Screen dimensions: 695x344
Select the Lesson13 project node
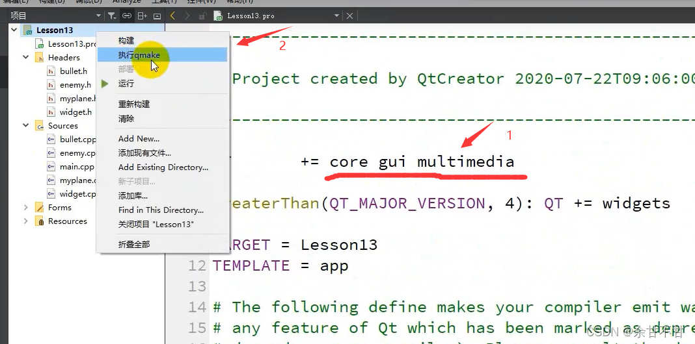[55, 30]
